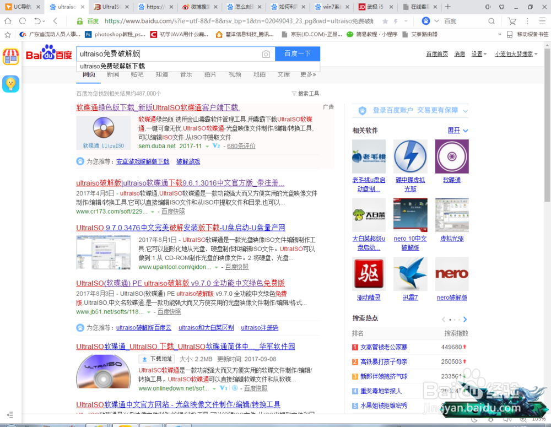This screenshot has height=427, width=551.
Task: Click the 迅雷7 bird icon
Action: 410,274
